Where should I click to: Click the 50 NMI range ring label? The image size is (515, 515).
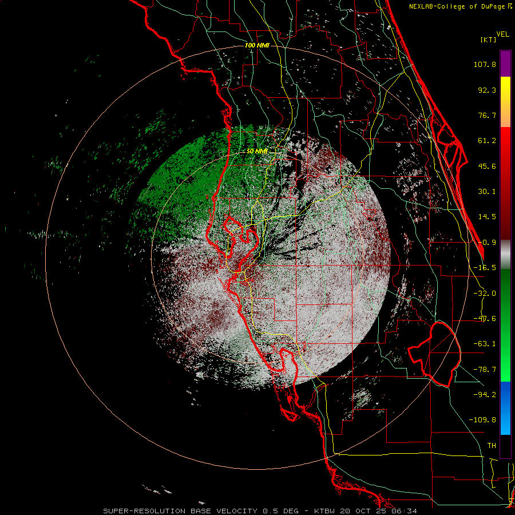pyautogui.click(x=257, y=152)
